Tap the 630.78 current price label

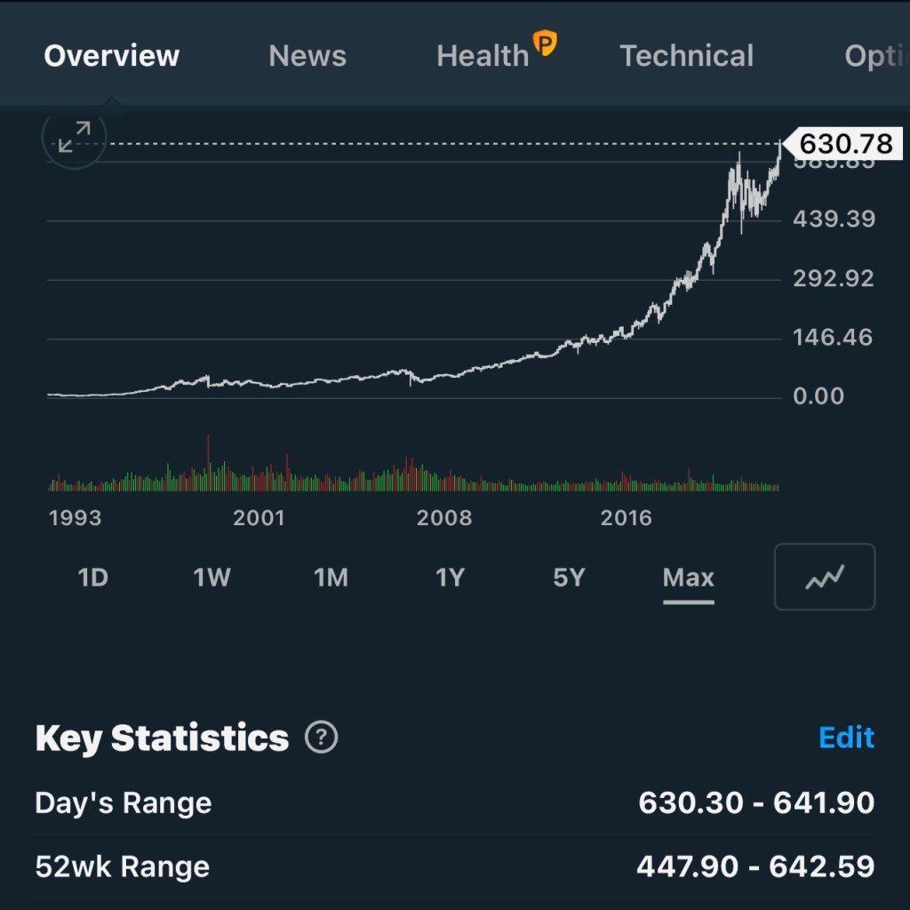point(845,143)
